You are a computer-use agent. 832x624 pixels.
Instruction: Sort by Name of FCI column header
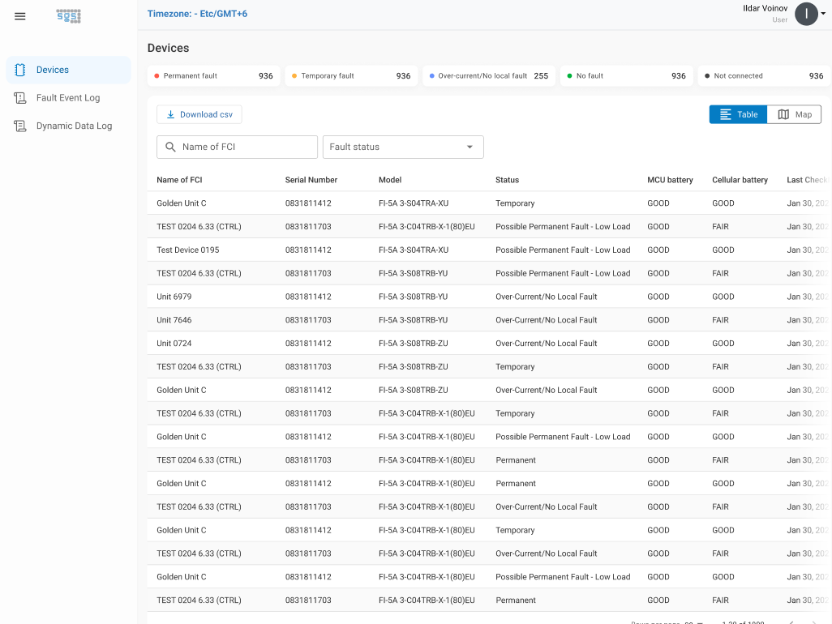(x=179, y=180)
